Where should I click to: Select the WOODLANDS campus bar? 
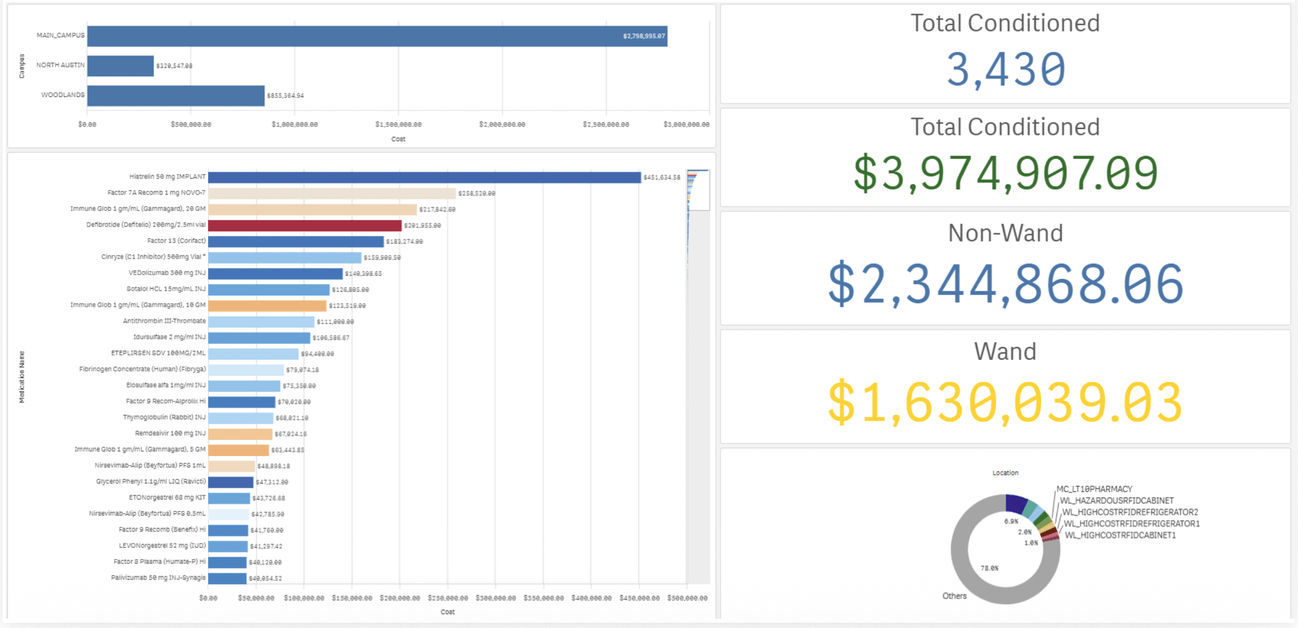pos(176,96)
